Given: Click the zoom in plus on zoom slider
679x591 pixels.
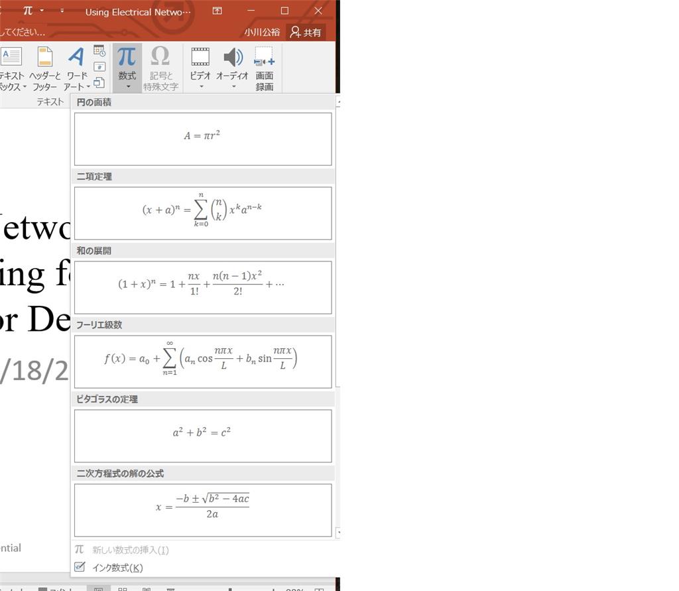Looking at the screenshot, I should click(x=274, y=589).
